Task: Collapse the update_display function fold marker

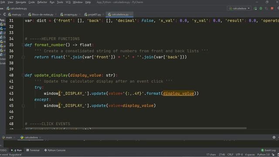Action: coord(23,75)
